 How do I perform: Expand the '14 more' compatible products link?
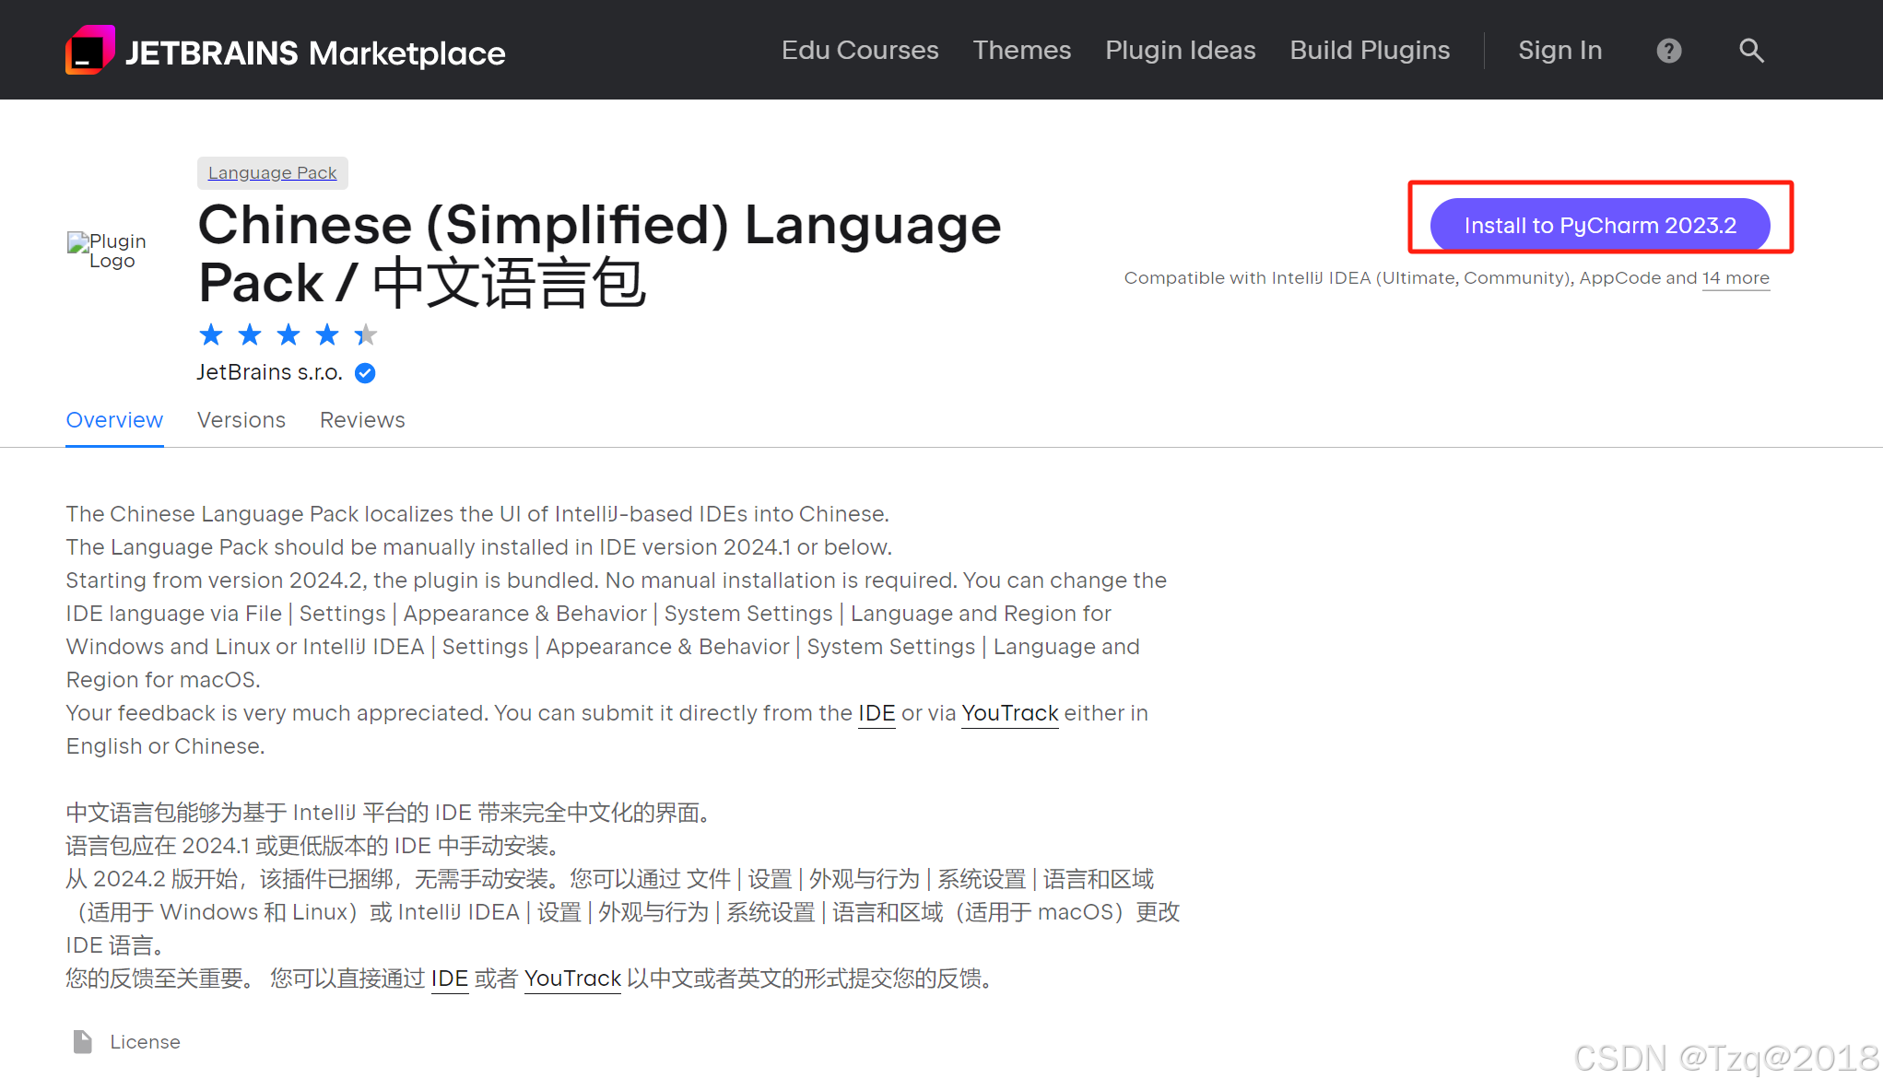[x=1736, y=278]
